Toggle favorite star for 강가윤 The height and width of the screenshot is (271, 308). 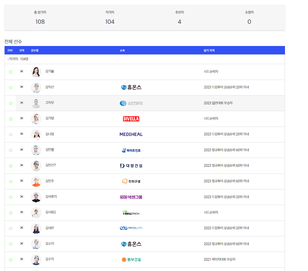click(11, 72)
